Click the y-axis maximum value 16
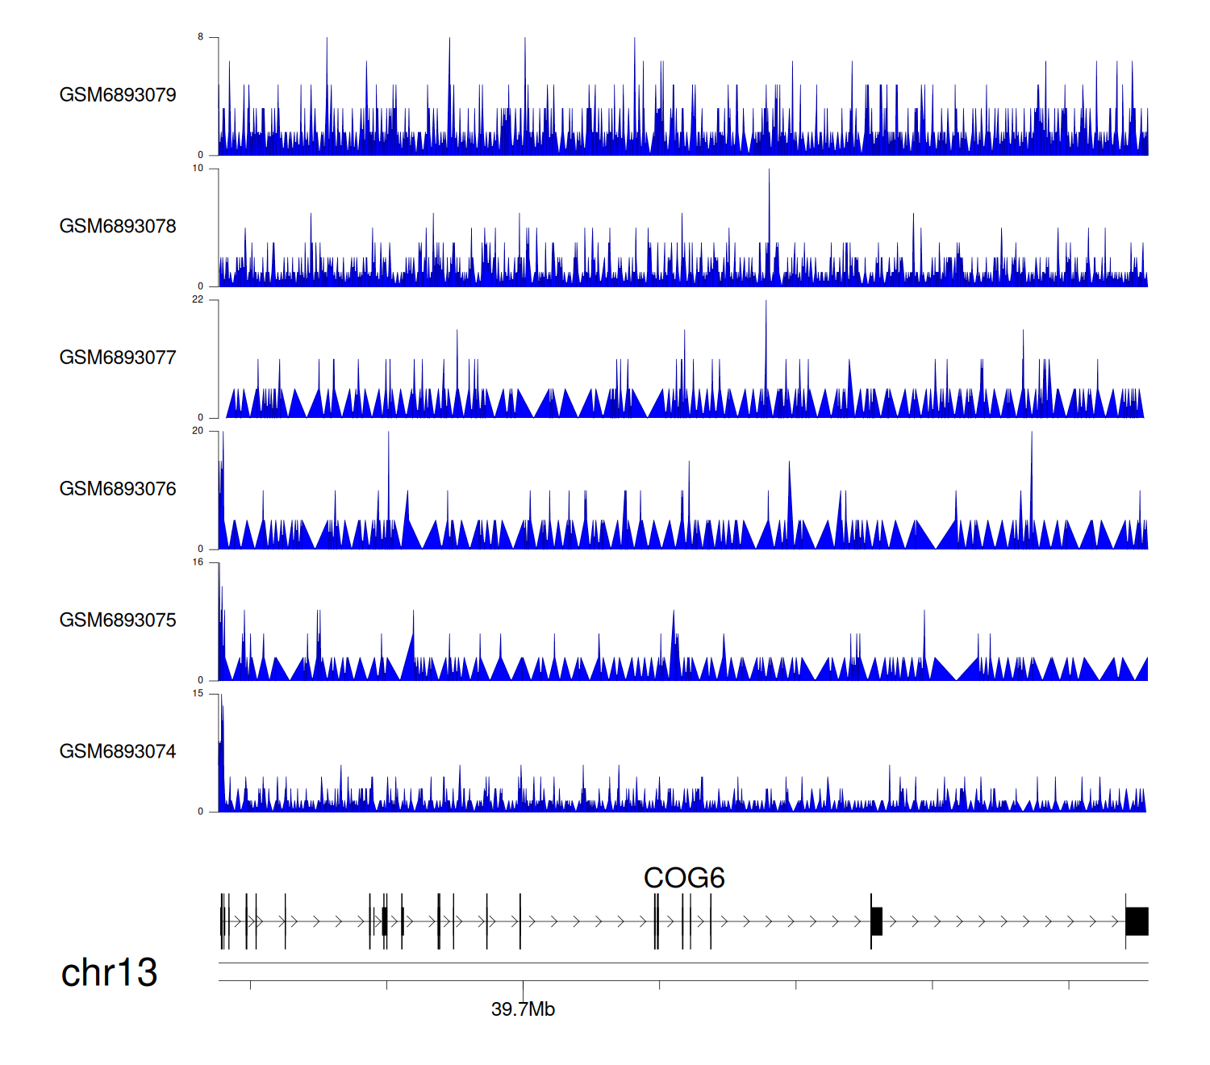This screenshot has width=1210, height=1065. (198, 562)
